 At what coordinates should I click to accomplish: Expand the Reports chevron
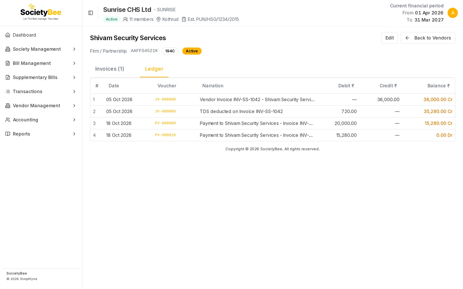[x=74, y=134]
